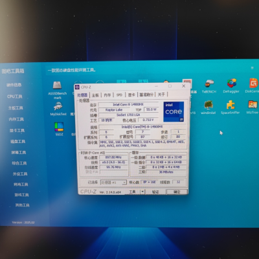Open the TxBENCH tool icon
The width and height of the screenshot is (259, 259).
click(209, 84)
